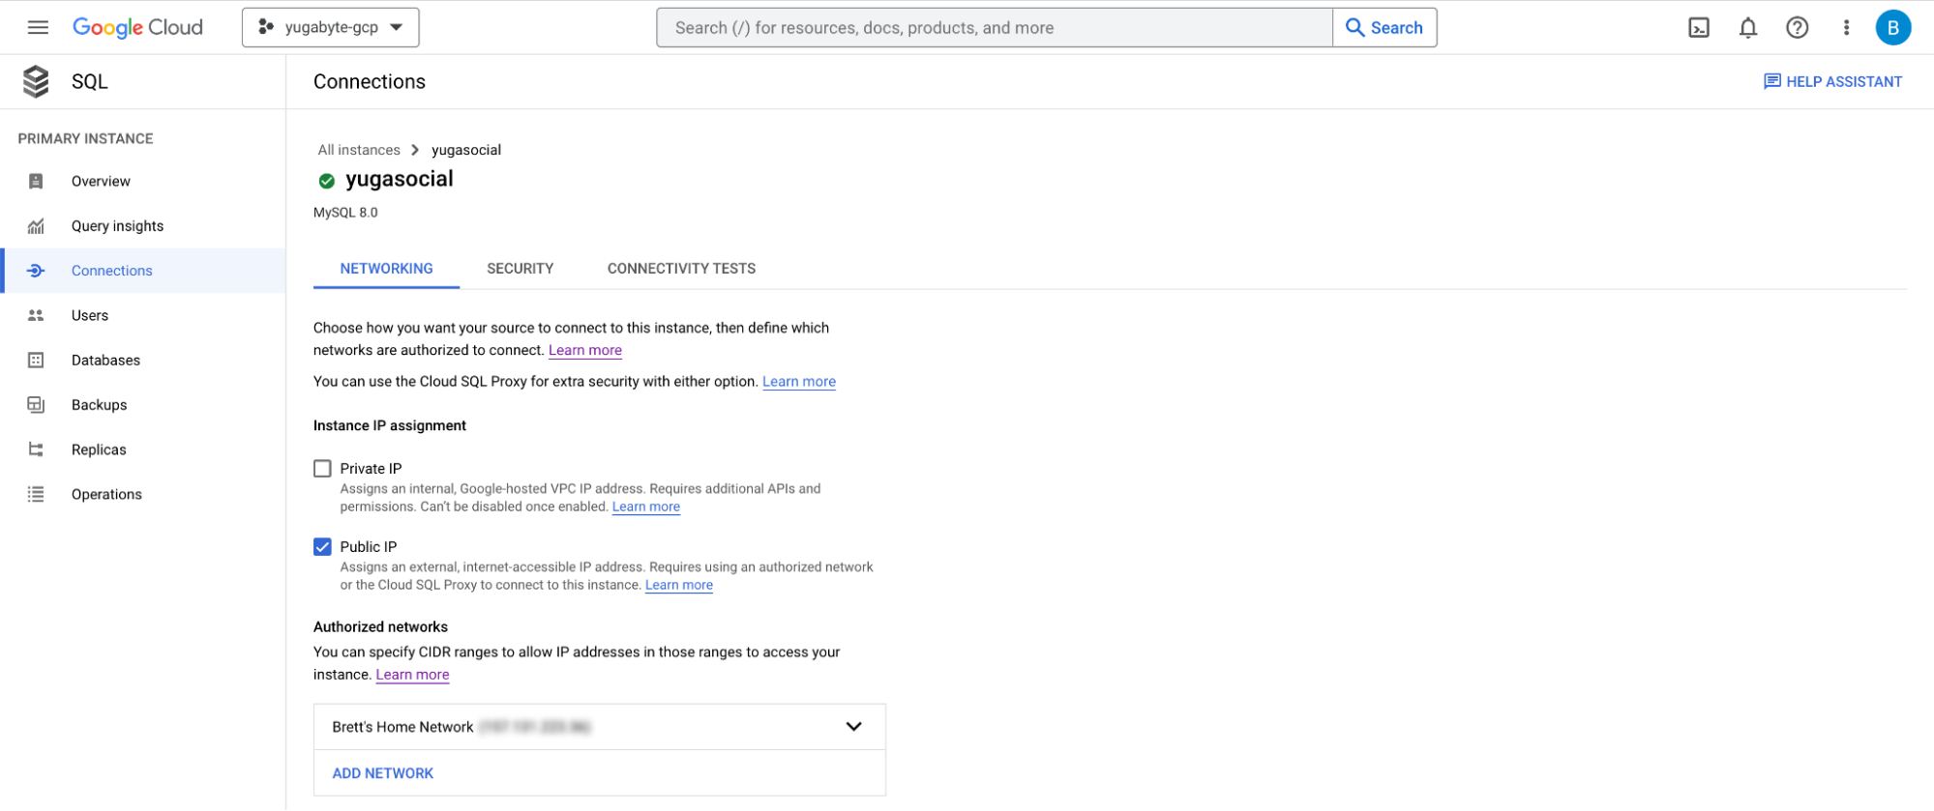Activate Cloud Shell terminal icon
This screenshot has width=1934, height=811.
(1699, 27)
